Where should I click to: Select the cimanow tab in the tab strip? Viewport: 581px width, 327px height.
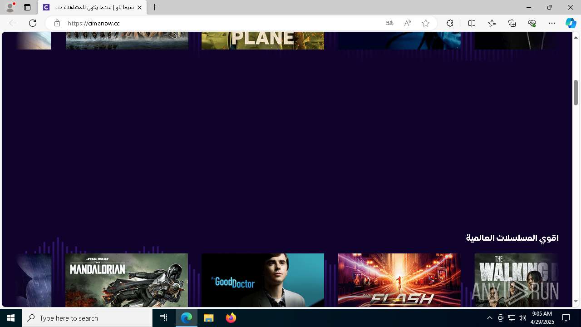pos(93,7)
